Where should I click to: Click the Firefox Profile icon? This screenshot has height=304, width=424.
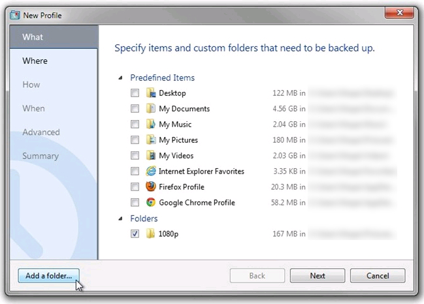point(151,187)
